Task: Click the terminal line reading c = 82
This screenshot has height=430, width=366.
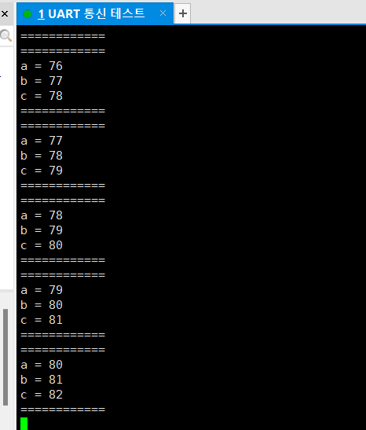Action: pyautogui.click(x=42, y=395)
